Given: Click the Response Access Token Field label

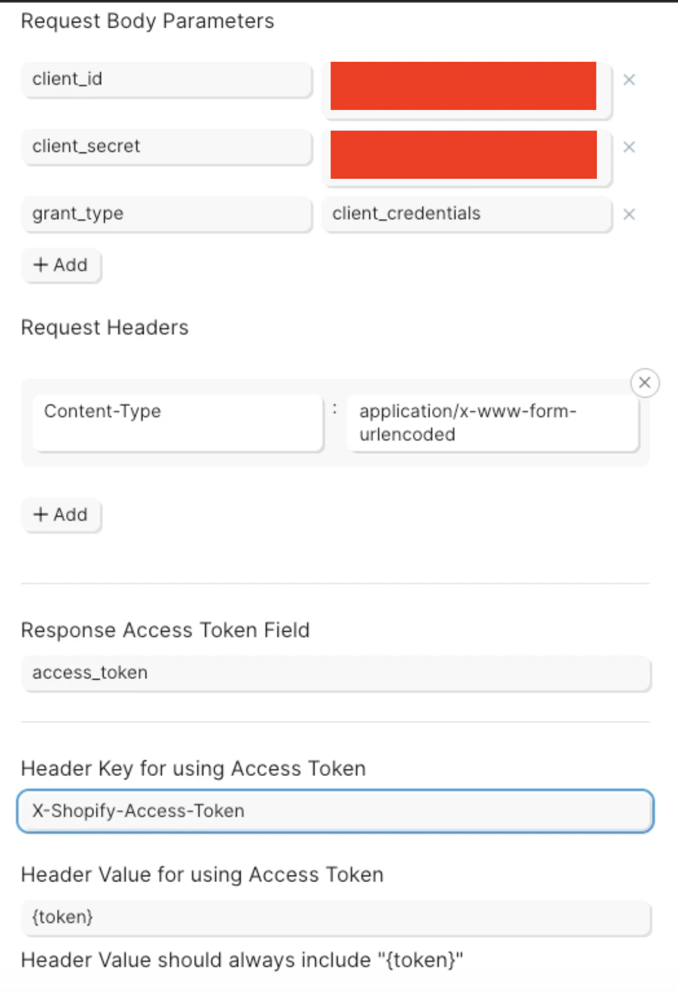Looking at the screenshot, I should coord(165,630).
